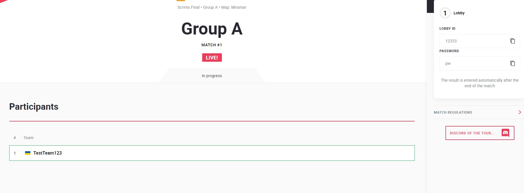524x193 pixels.
Task: Click the step 1 Lobby circle
Action: pos(445,13)
